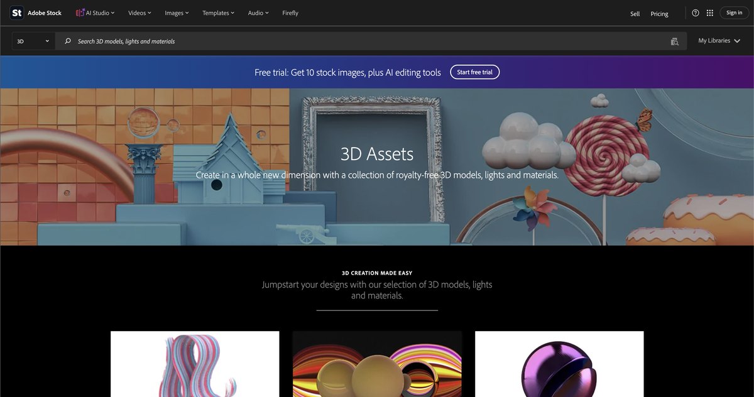This screenshot has width=754, height=397.
Task: Click the visual search camera icon
Action: tap(675, 41)
